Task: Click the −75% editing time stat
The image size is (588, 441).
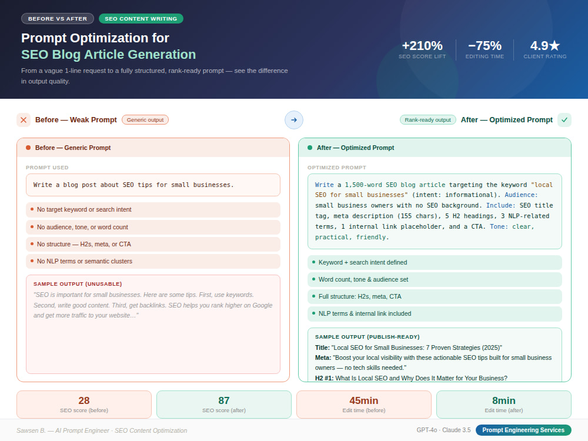Action: click(x=485, y=49)
